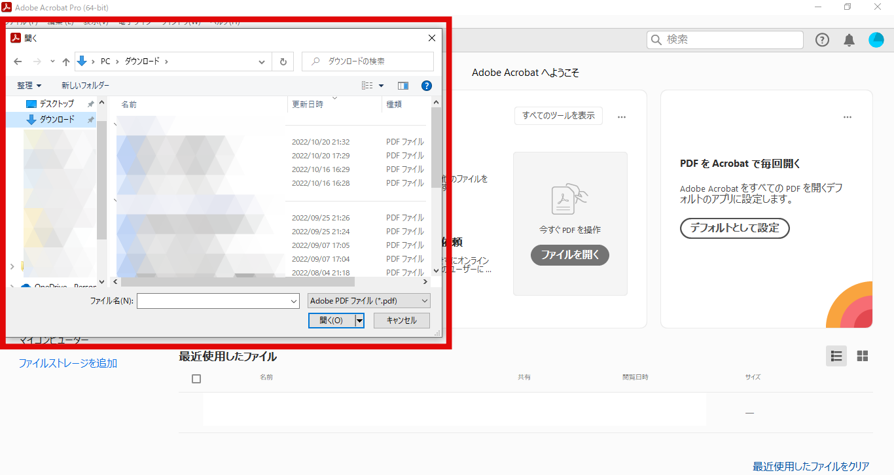Select the file dated 2022/10/20 17:29
894x475 pixels.
pos(270,156)
